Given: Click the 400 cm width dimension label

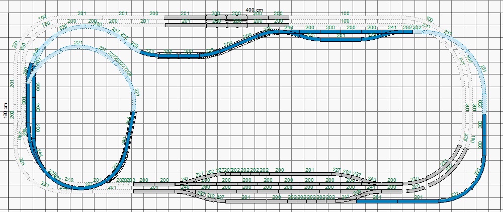Looking at the screenshot, I should click(255, 10).
